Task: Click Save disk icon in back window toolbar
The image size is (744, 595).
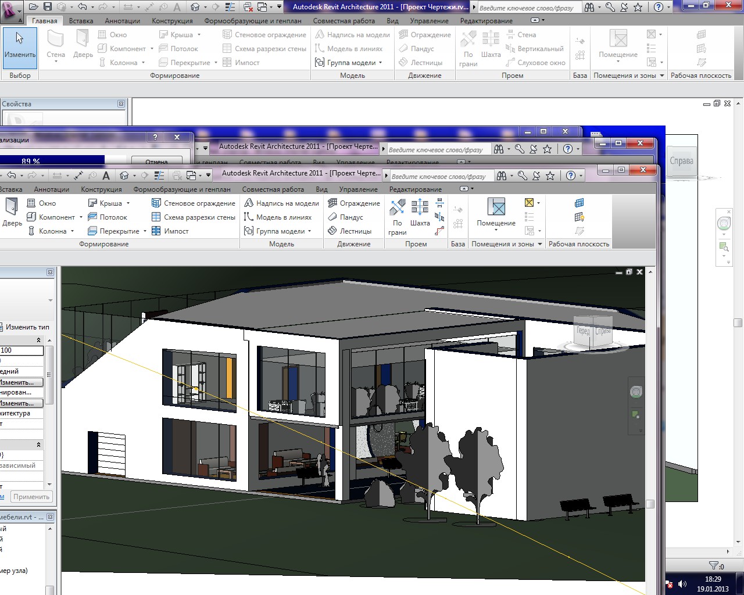Action: [x=48, y=7]
